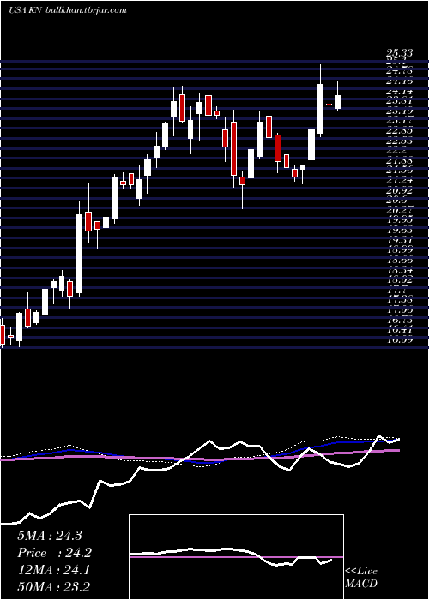Click the 24.46 price axis label
Screen dimensions: 429x600
tap(399, 81)
